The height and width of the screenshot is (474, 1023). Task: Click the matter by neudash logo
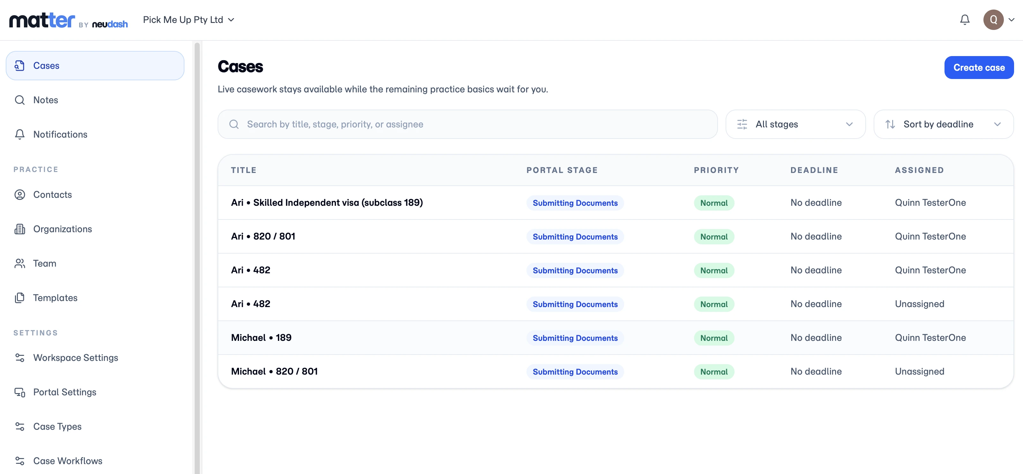[x=68, y=20]
